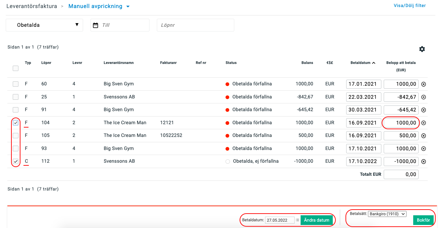438x228 pixels.
Task: Open the Obetalda status filter dropdown
Action: pos(44,25)
